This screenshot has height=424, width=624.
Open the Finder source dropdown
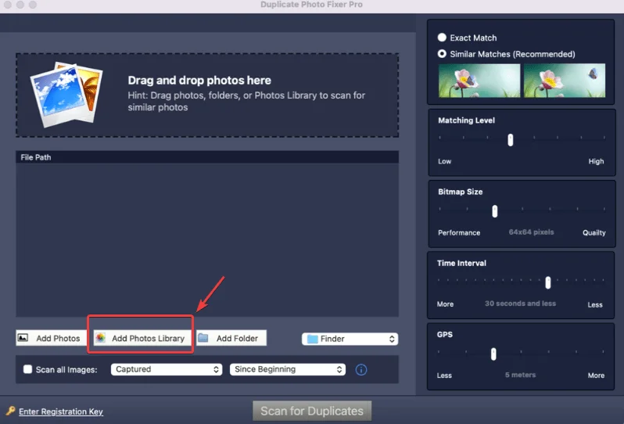point(350,339)
